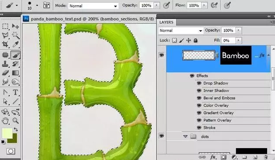The height and width of the screenshot is (160, 275).
Task: Delete layer with trash icon
Action: coord(266,157)
